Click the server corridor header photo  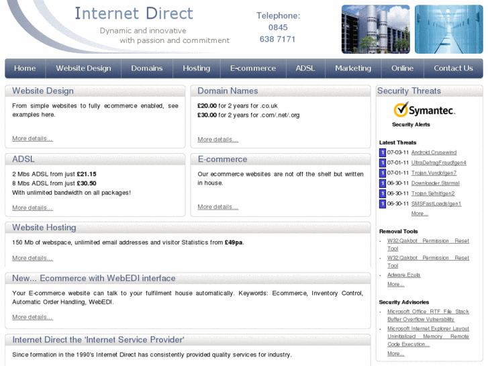[x=449, y=30]
